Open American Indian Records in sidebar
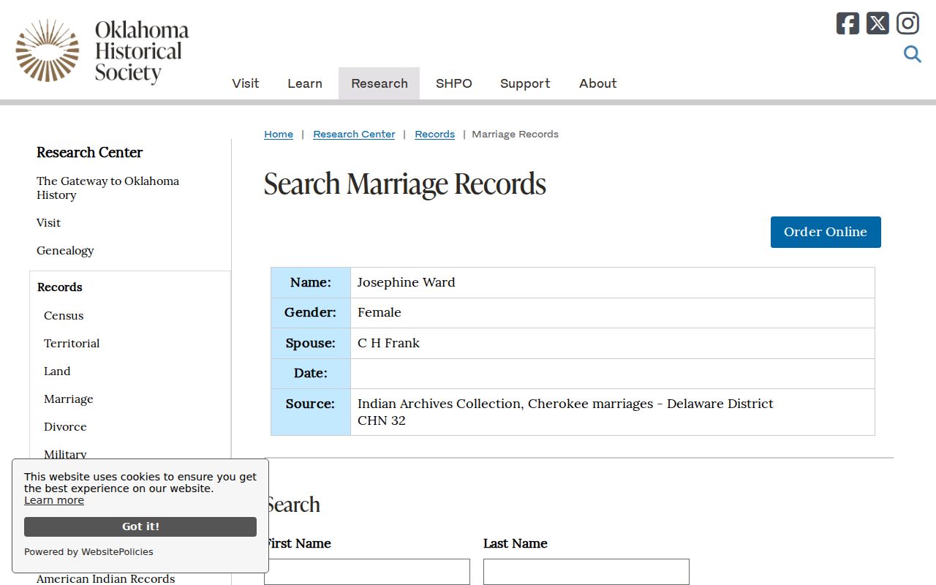 [106, 578]
